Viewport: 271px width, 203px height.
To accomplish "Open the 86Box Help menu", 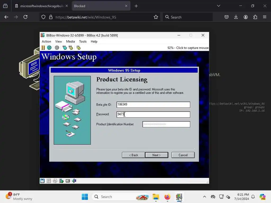I will point(94,41).
